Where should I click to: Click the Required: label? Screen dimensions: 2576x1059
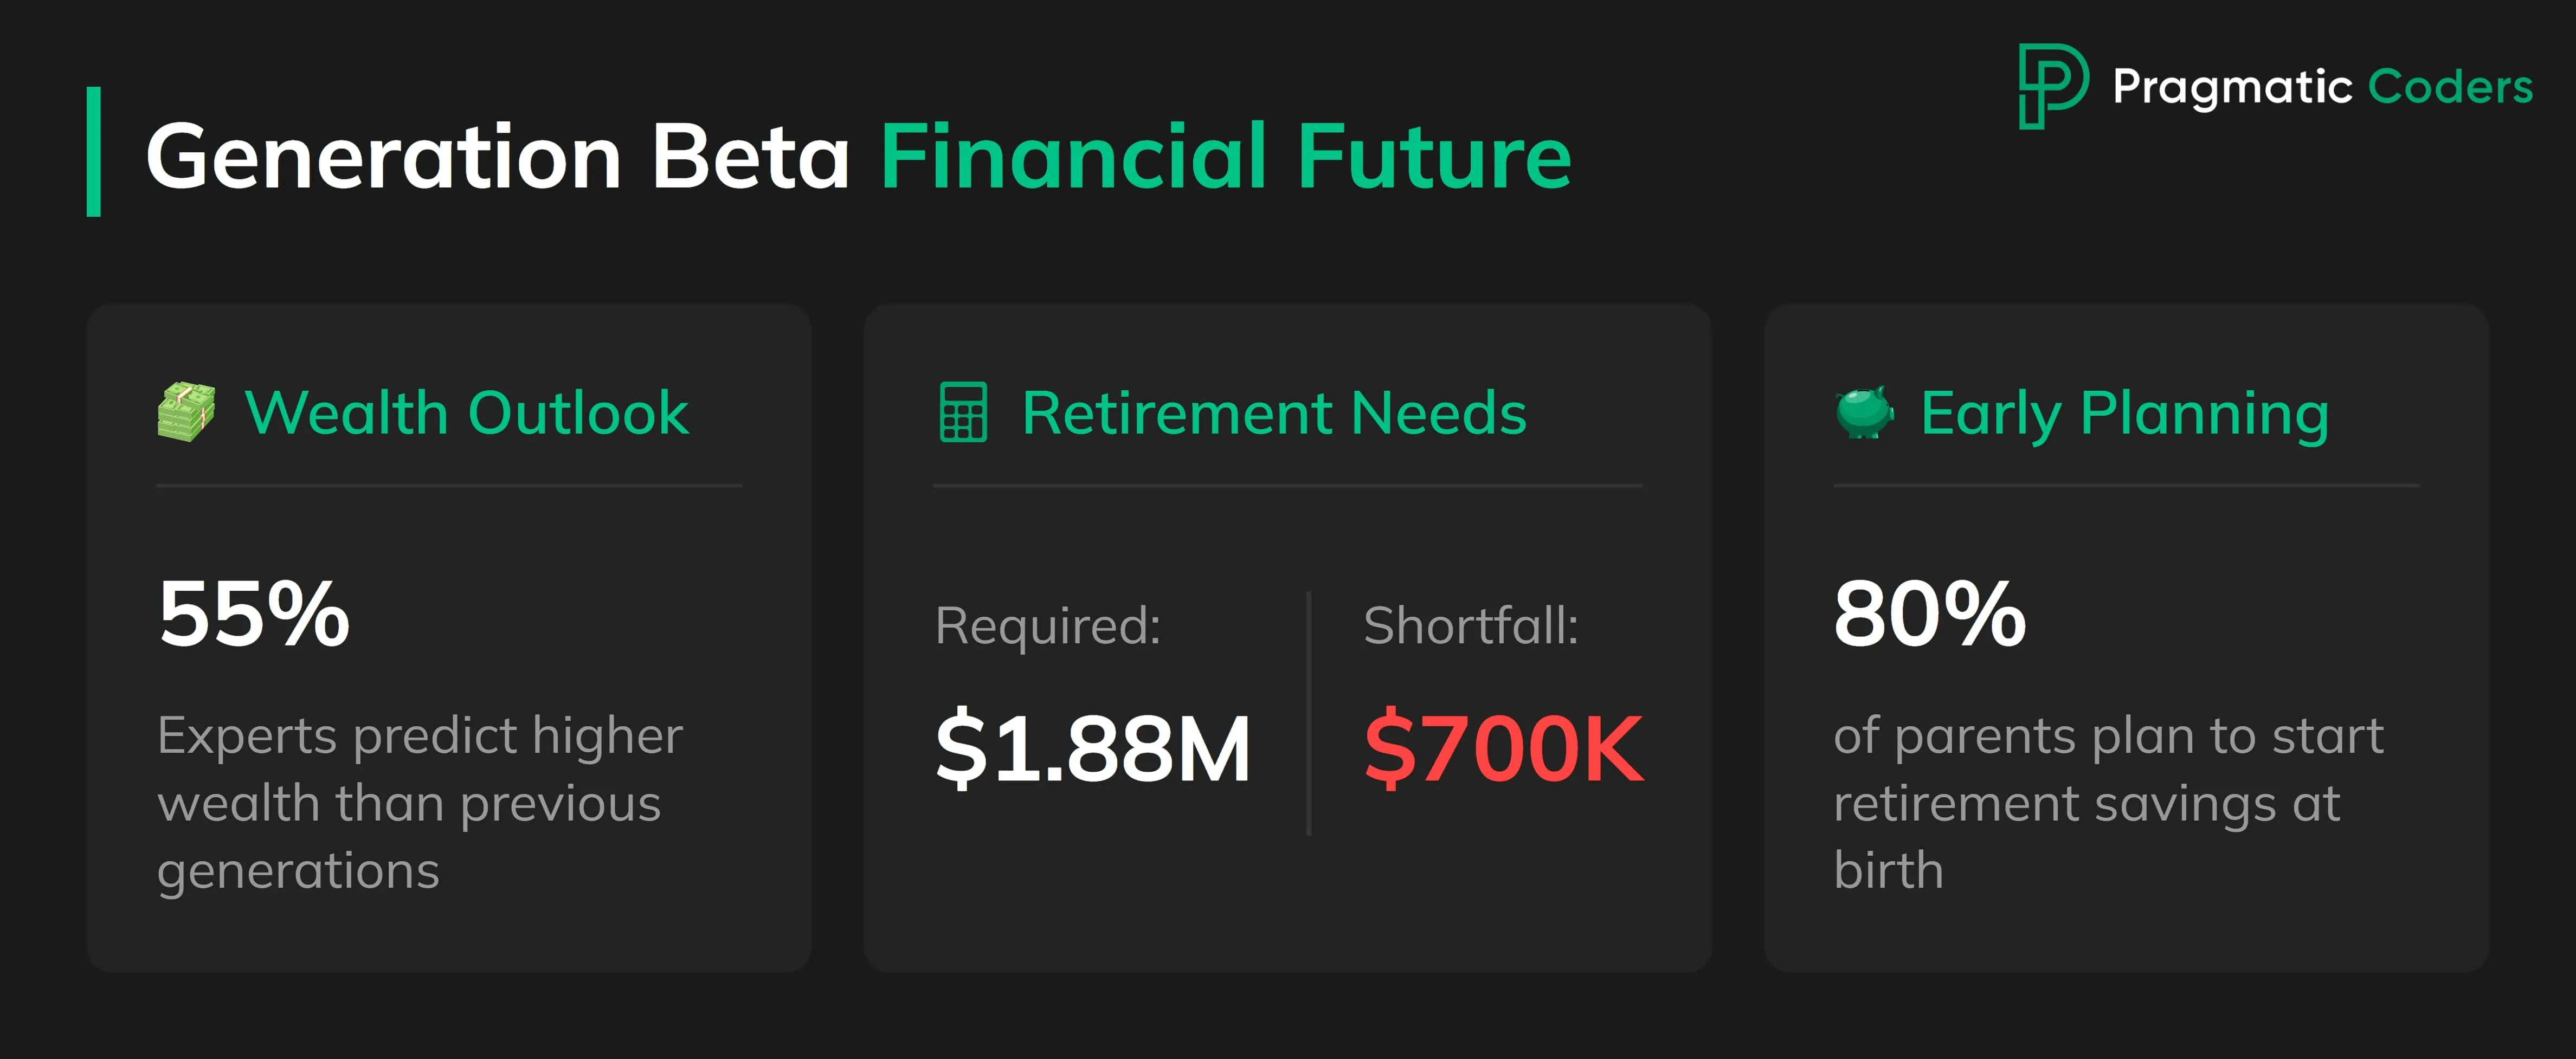pyautogui.click(x=1048, y=626)
